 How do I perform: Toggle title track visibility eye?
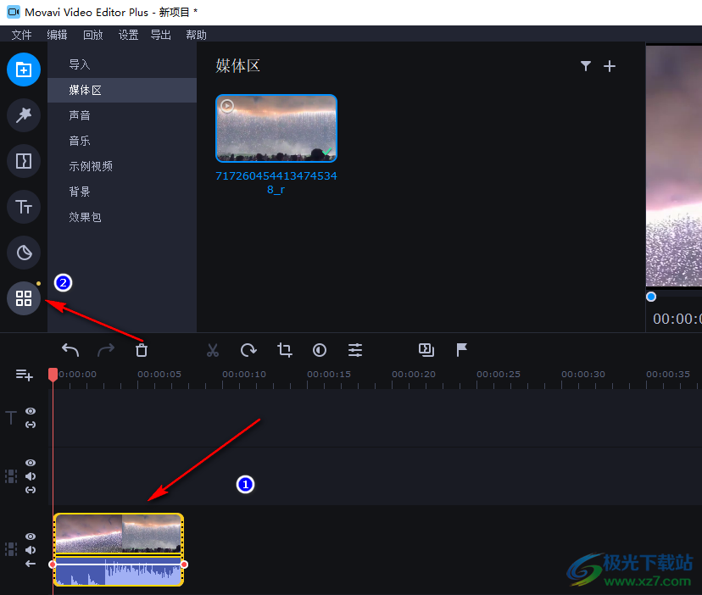[31, 411]
